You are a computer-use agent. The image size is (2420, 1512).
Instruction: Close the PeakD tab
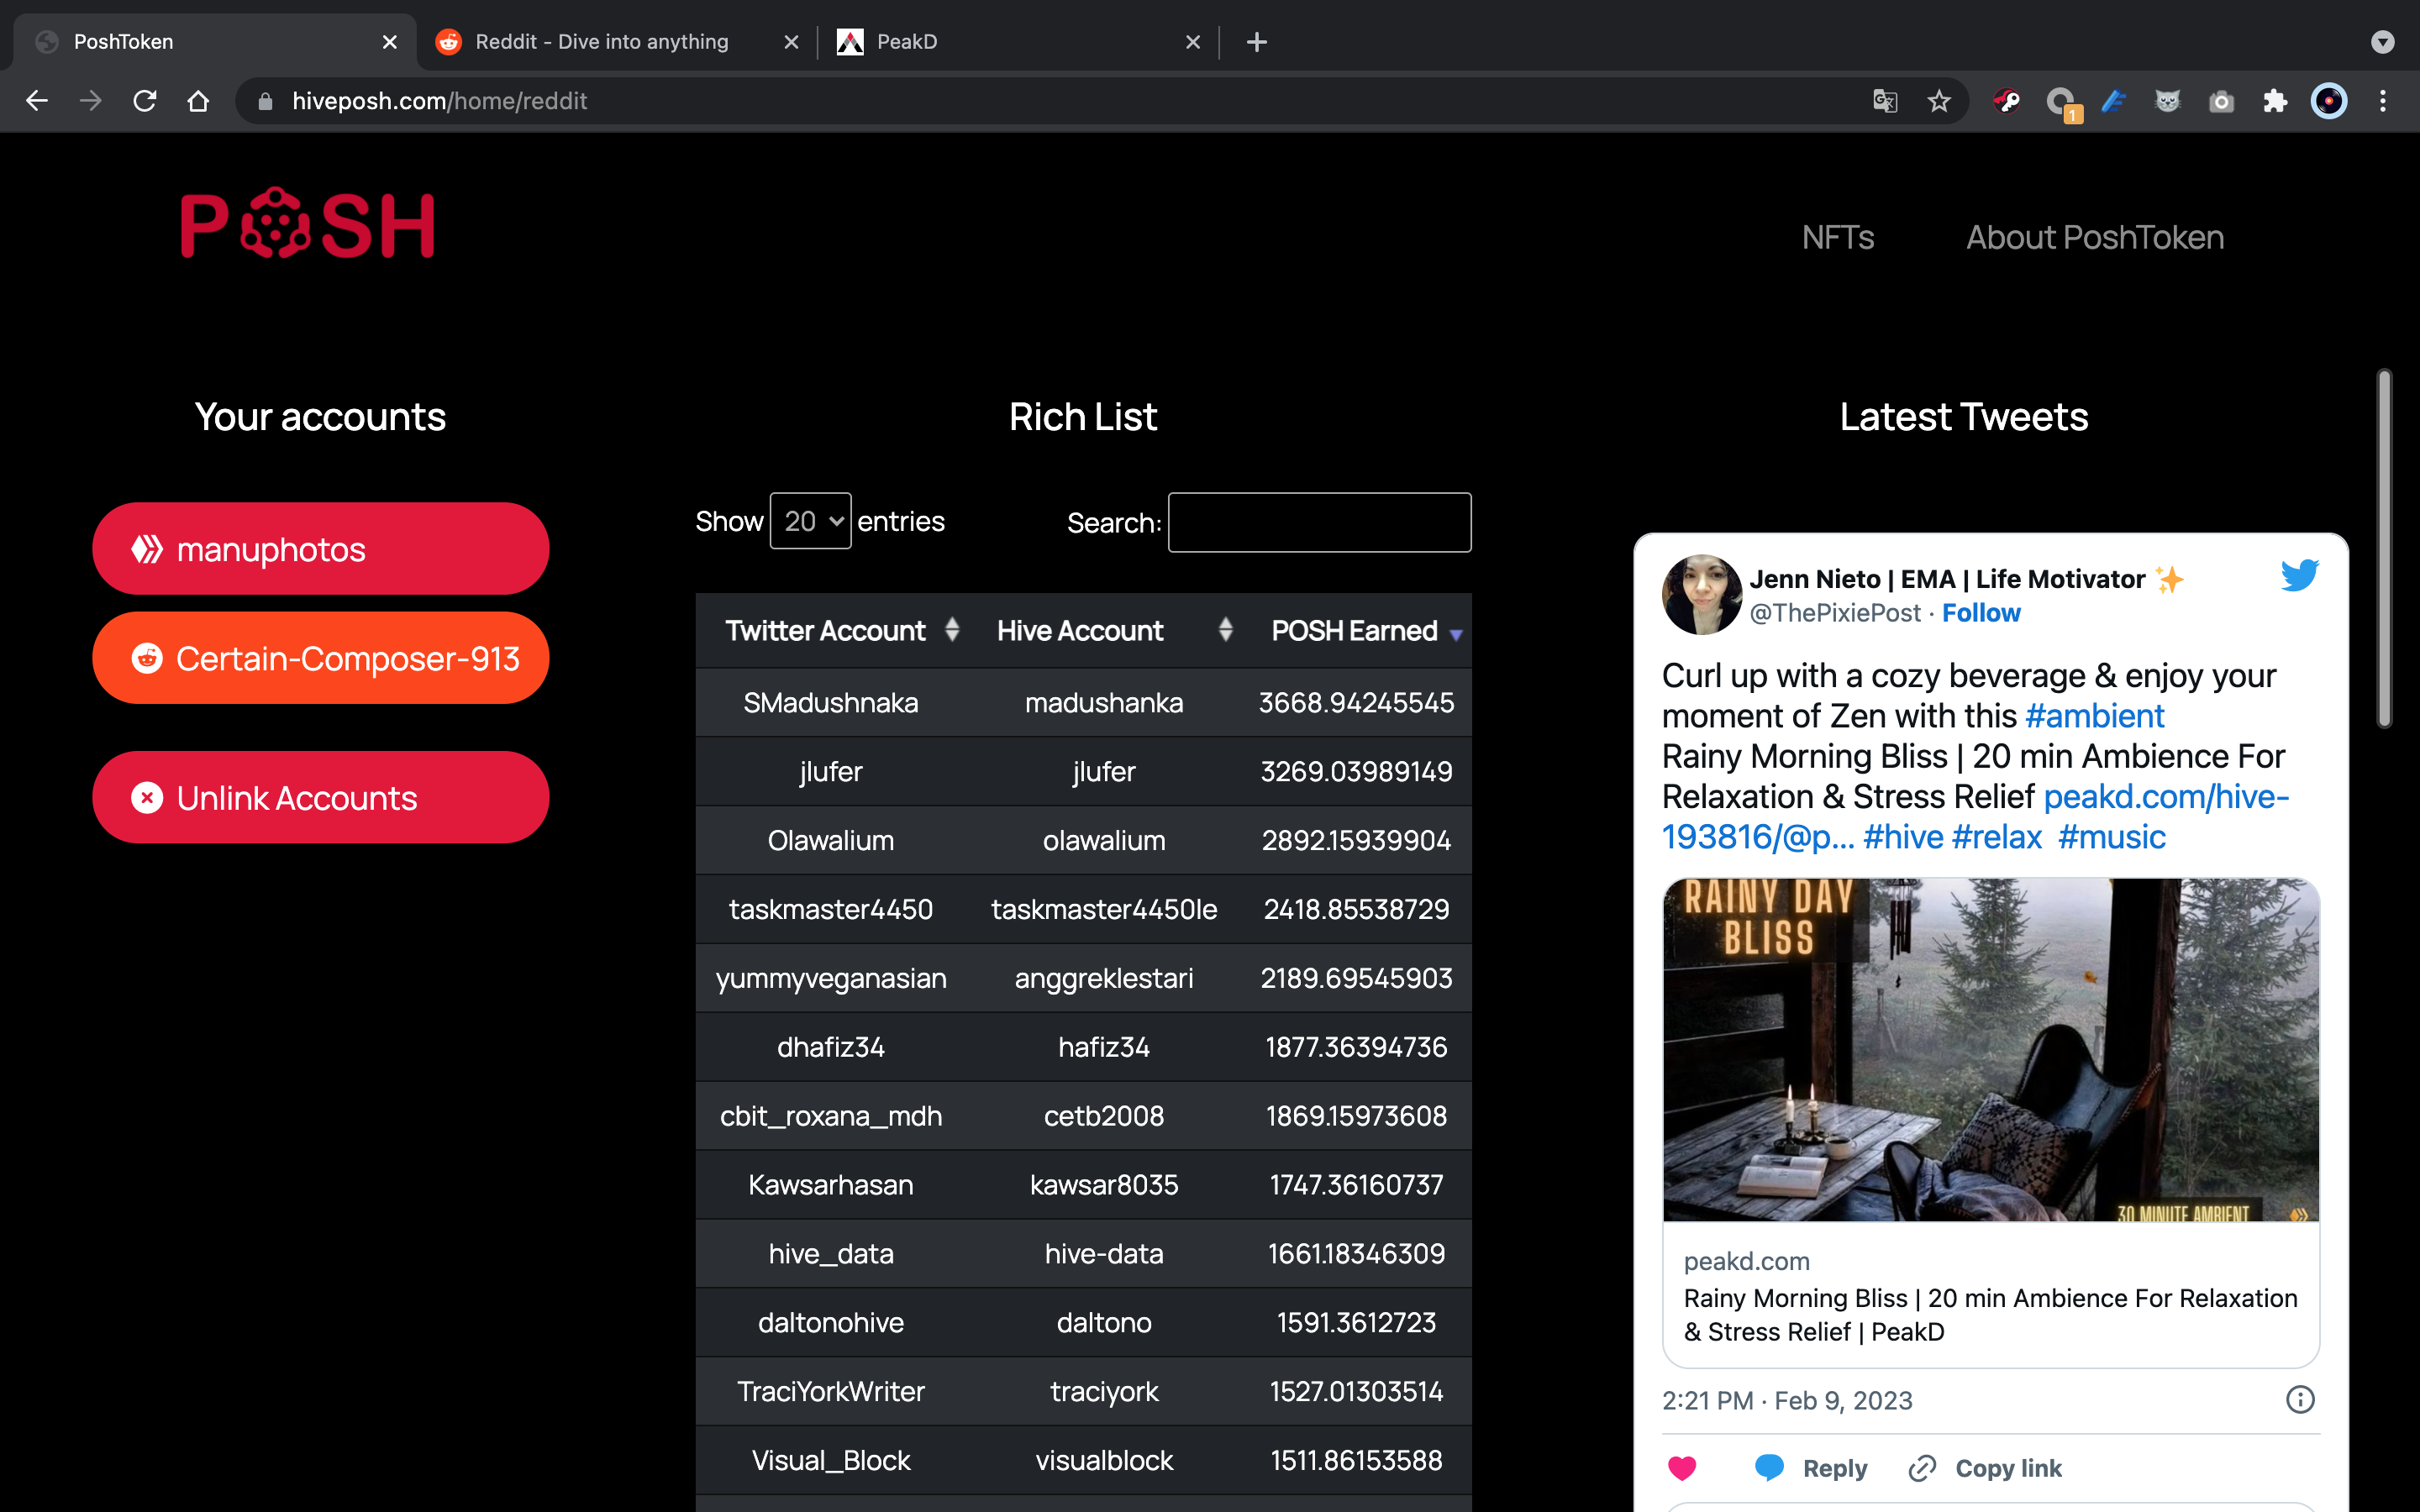(1192, 42)
